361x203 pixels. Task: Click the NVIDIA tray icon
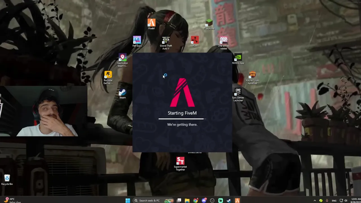321,200
